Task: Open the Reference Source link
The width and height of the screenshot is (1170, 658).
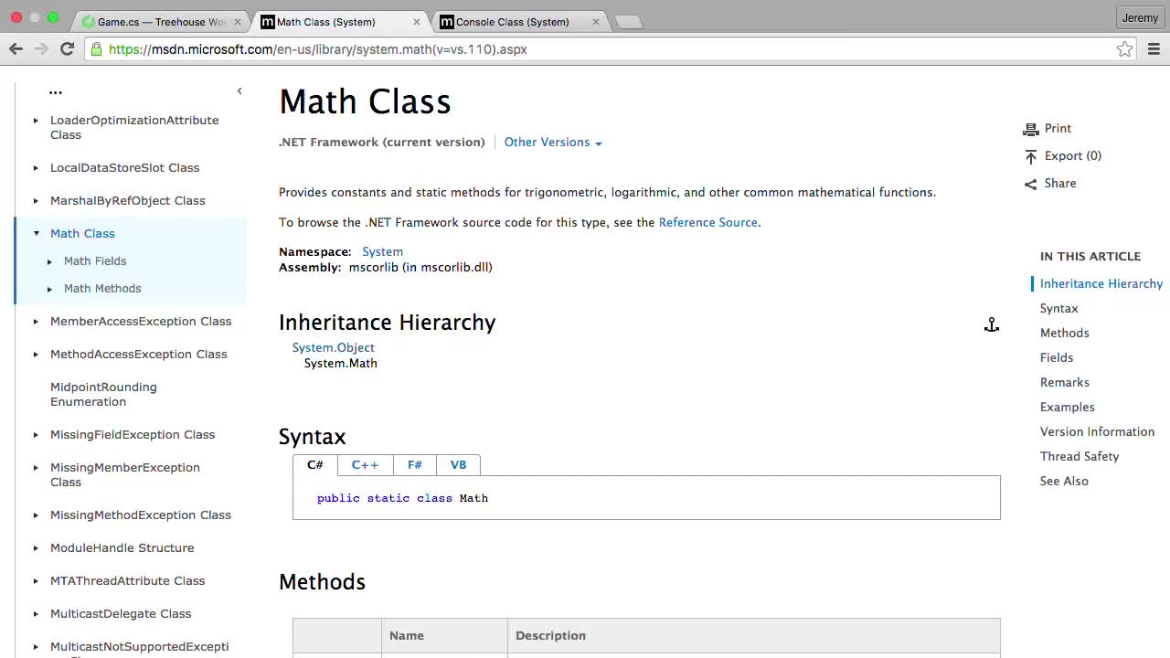Action: coord(707,222)
